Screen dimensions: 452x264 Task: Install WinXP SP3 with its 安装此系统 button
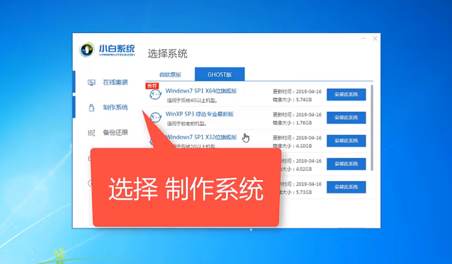tap(346, 118)
